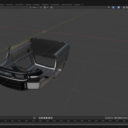Click frame 100 on the timeline ruler
Image resolution: width=128 pixels, height=128 pixels.
coord(26,121)
